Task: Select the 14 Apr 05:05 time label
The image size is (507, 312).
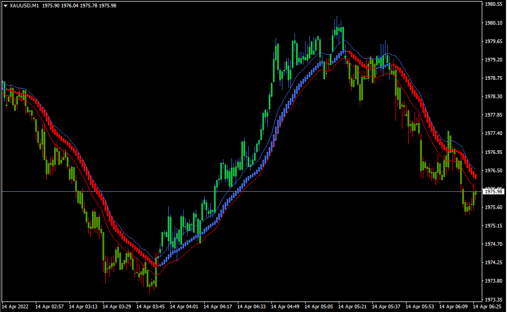Action: (x=319, y=306)
